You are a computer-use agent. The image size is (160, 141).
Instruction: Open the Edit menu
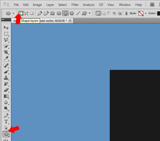(x=26, y=5)
